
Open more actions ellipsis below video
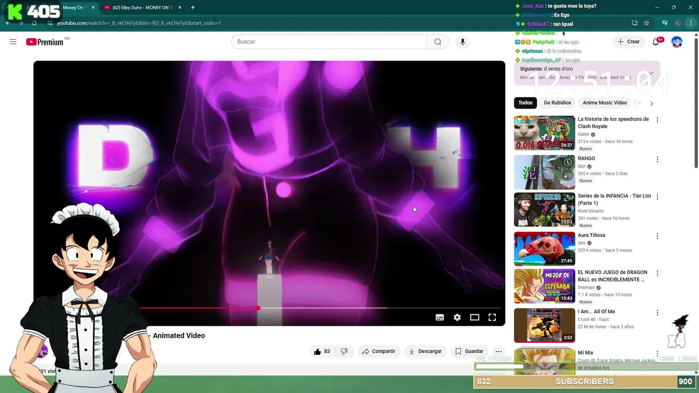click(x=499, y=352)
